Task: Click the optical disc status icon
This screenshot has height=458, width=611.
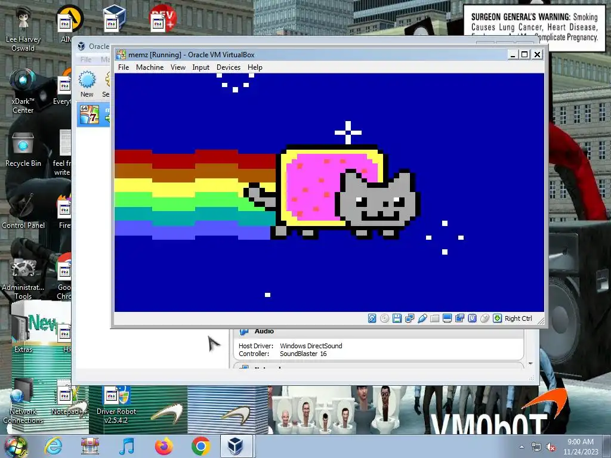Action: (385, 318)
